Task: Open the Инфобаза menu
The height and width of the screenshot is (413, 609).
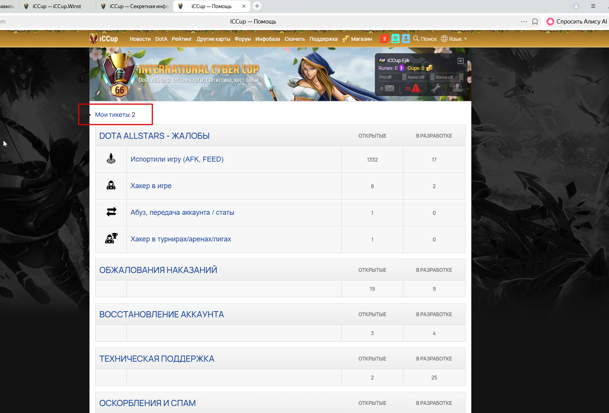Action: coord(268,39)
